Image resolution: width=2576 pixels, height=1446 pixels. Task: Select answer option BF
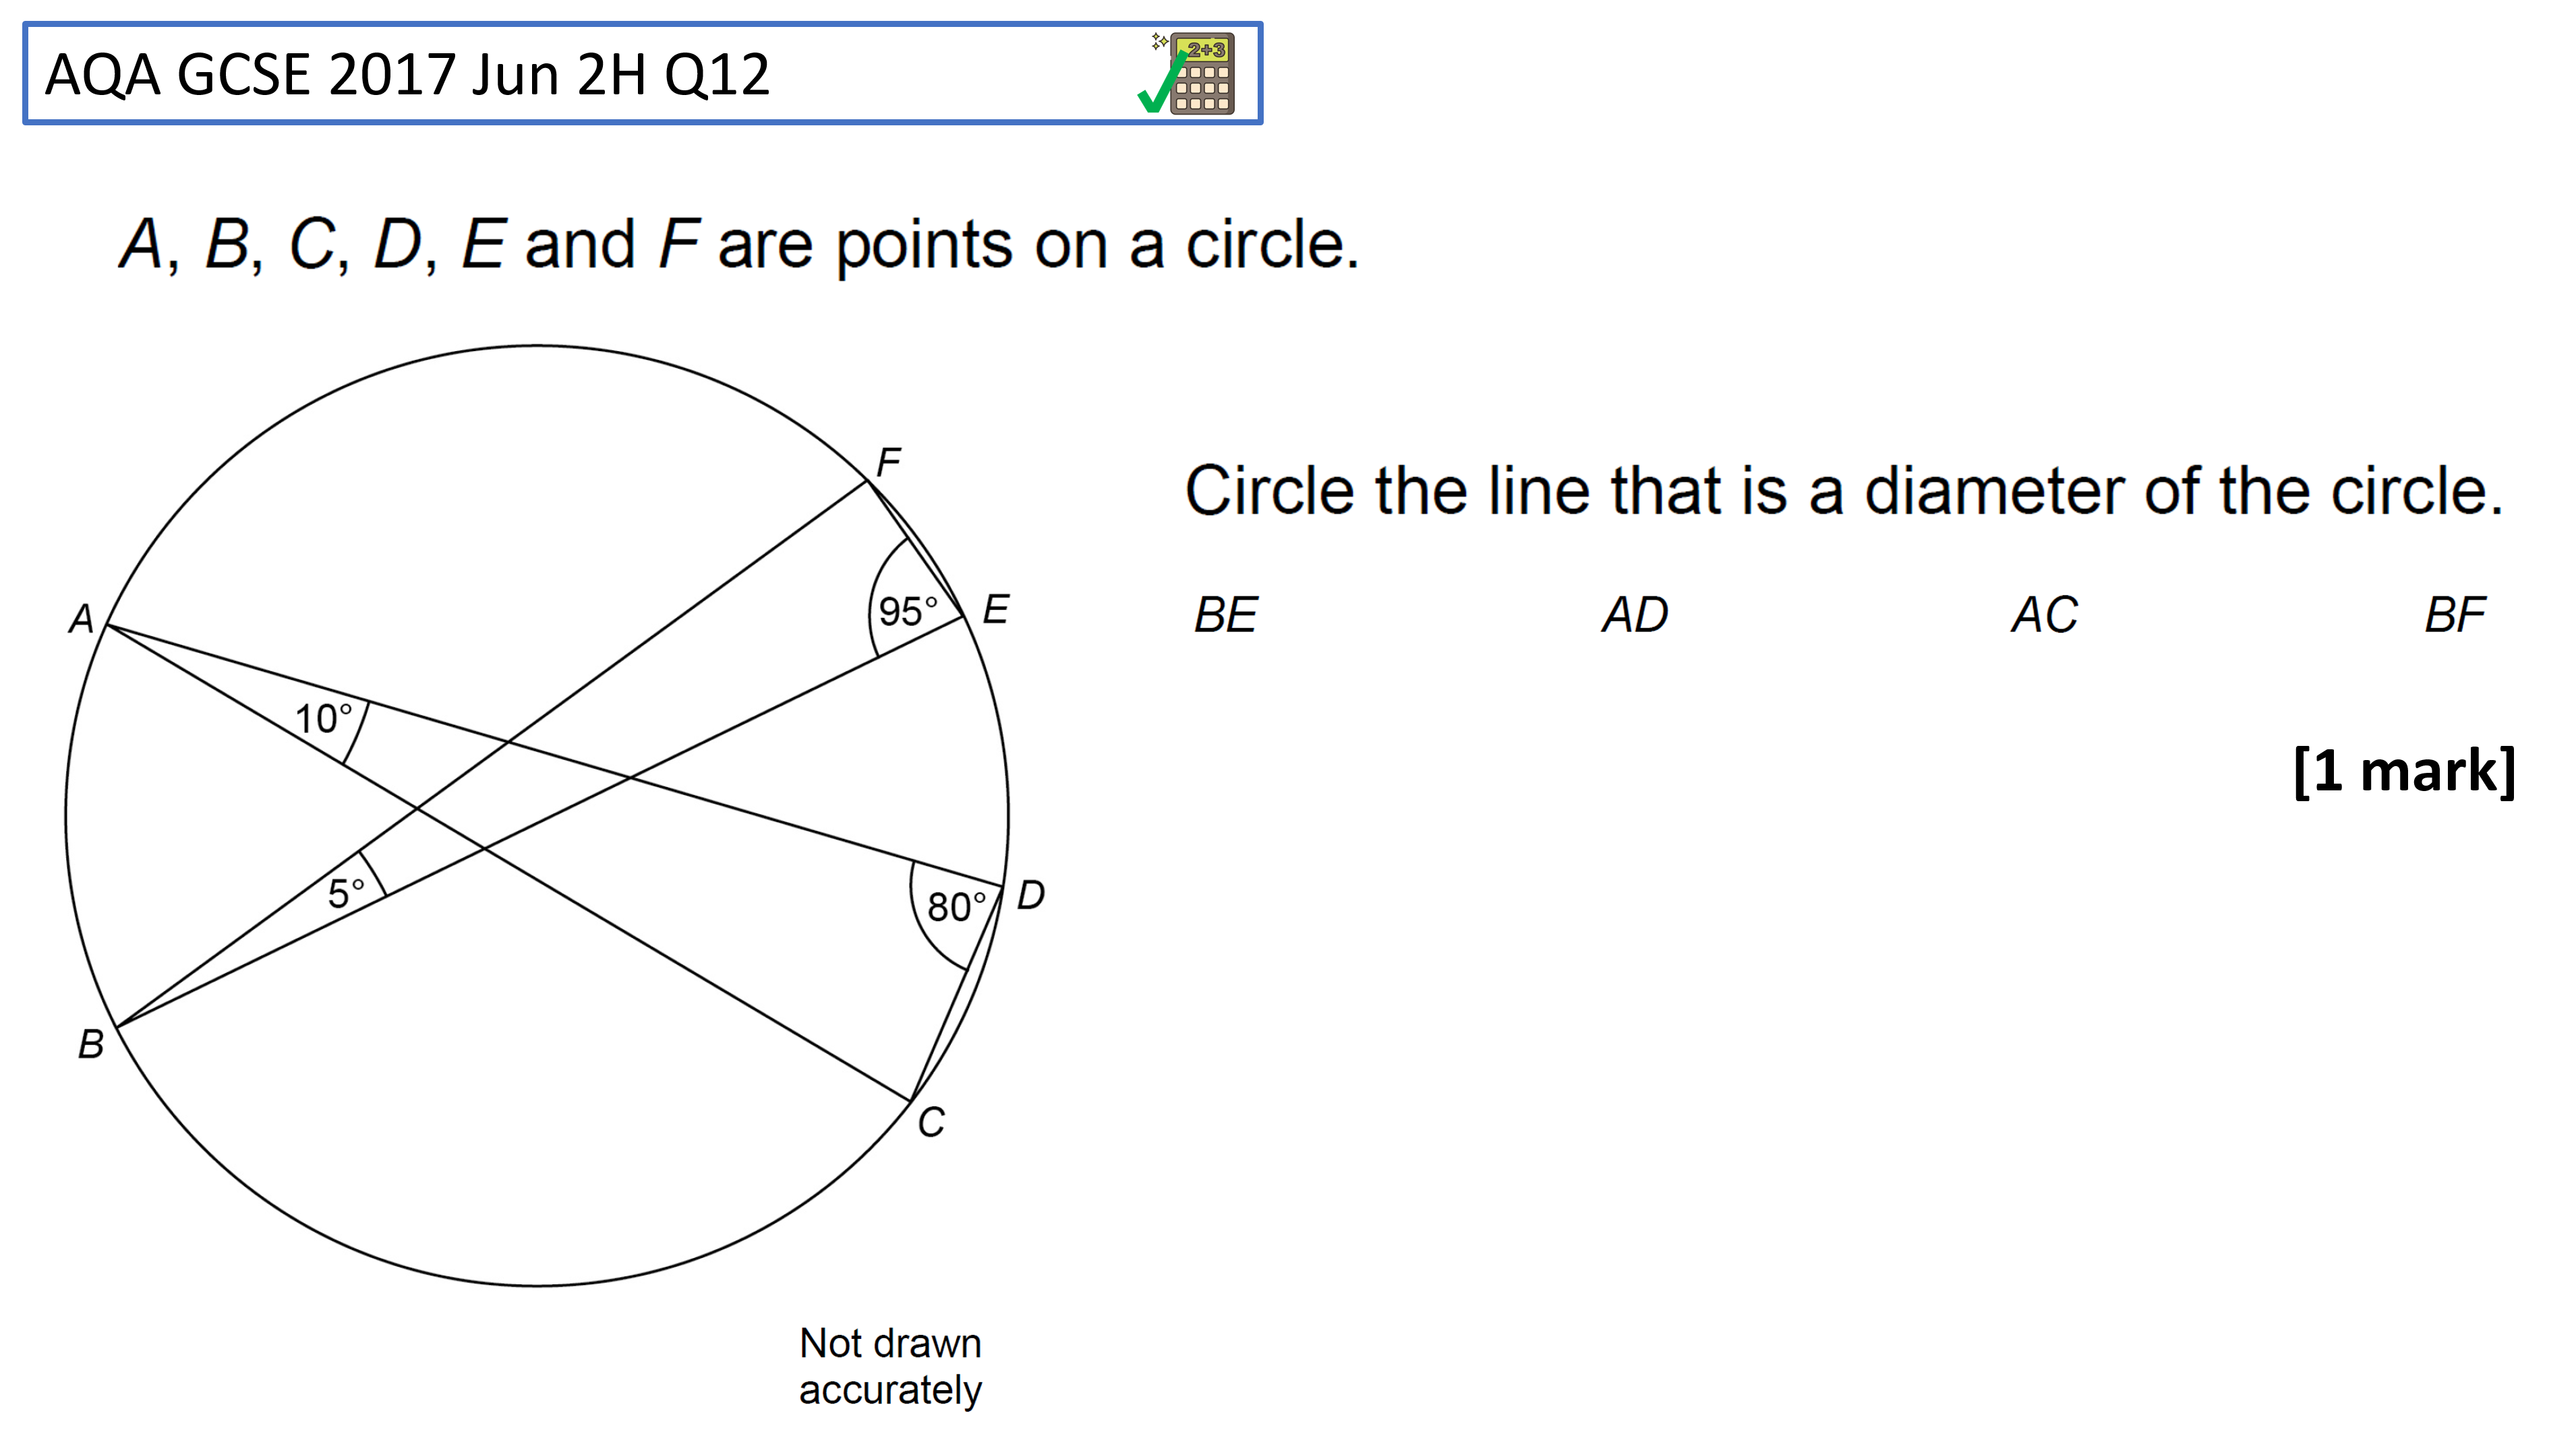[x=2455, y=615]
